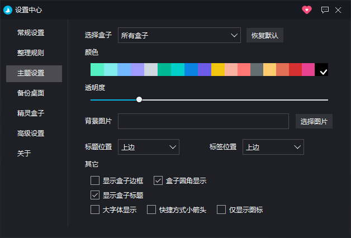This screenshot has height=238, width=351.
Task: Go to 高级设置 in sidebar
Action: [x=31, y=134]
